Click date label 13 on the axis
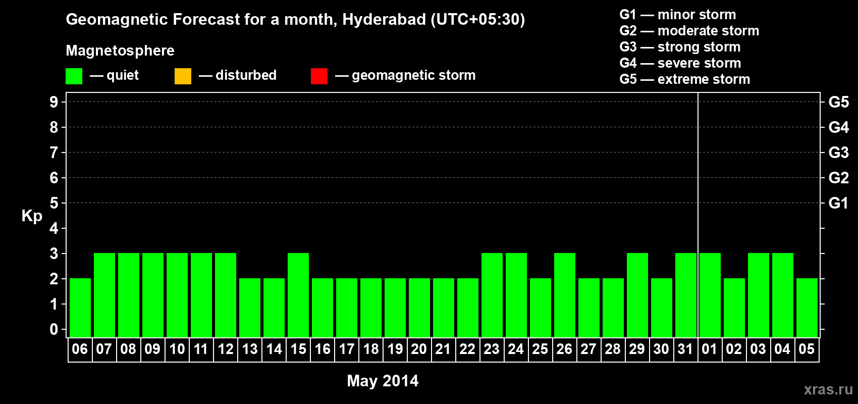 pyautogui.click(x=249, y=349)
